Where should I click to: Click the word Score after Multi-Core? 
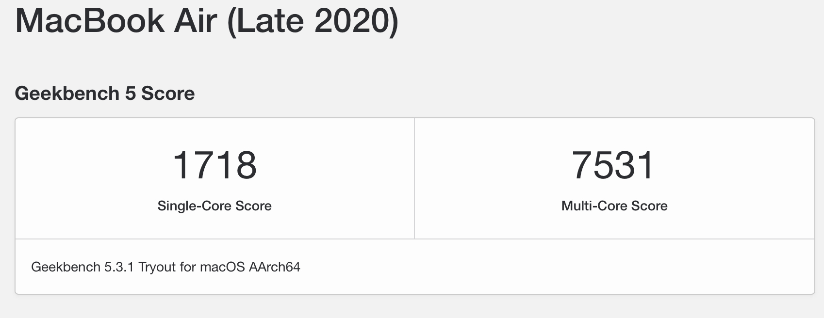tap(649, 206)
